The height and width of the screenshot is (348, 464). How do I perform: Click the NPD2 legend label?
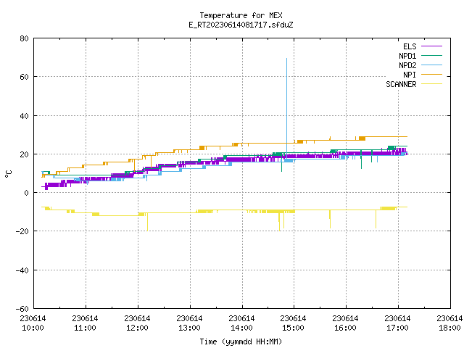tap(407, 65)
